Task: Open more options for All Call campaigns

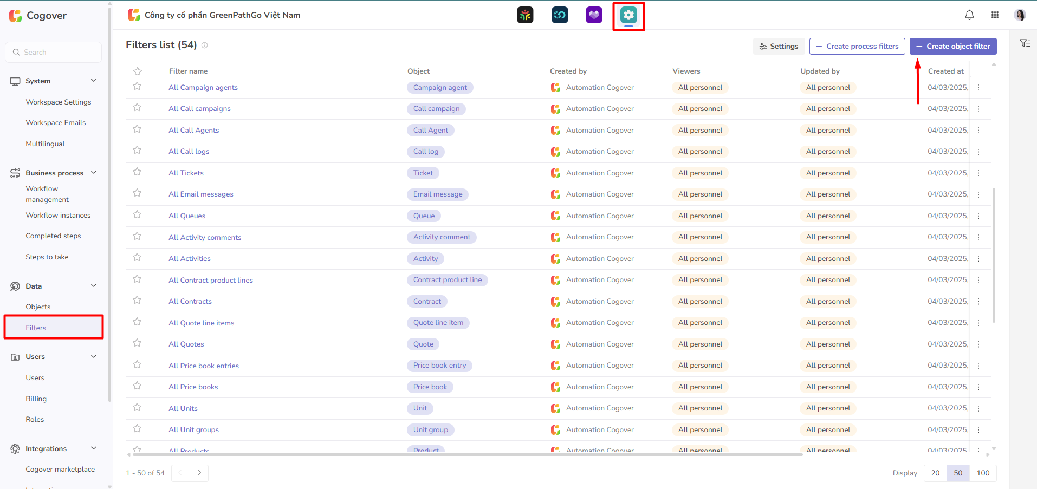Action: click(x=978, y=109)
